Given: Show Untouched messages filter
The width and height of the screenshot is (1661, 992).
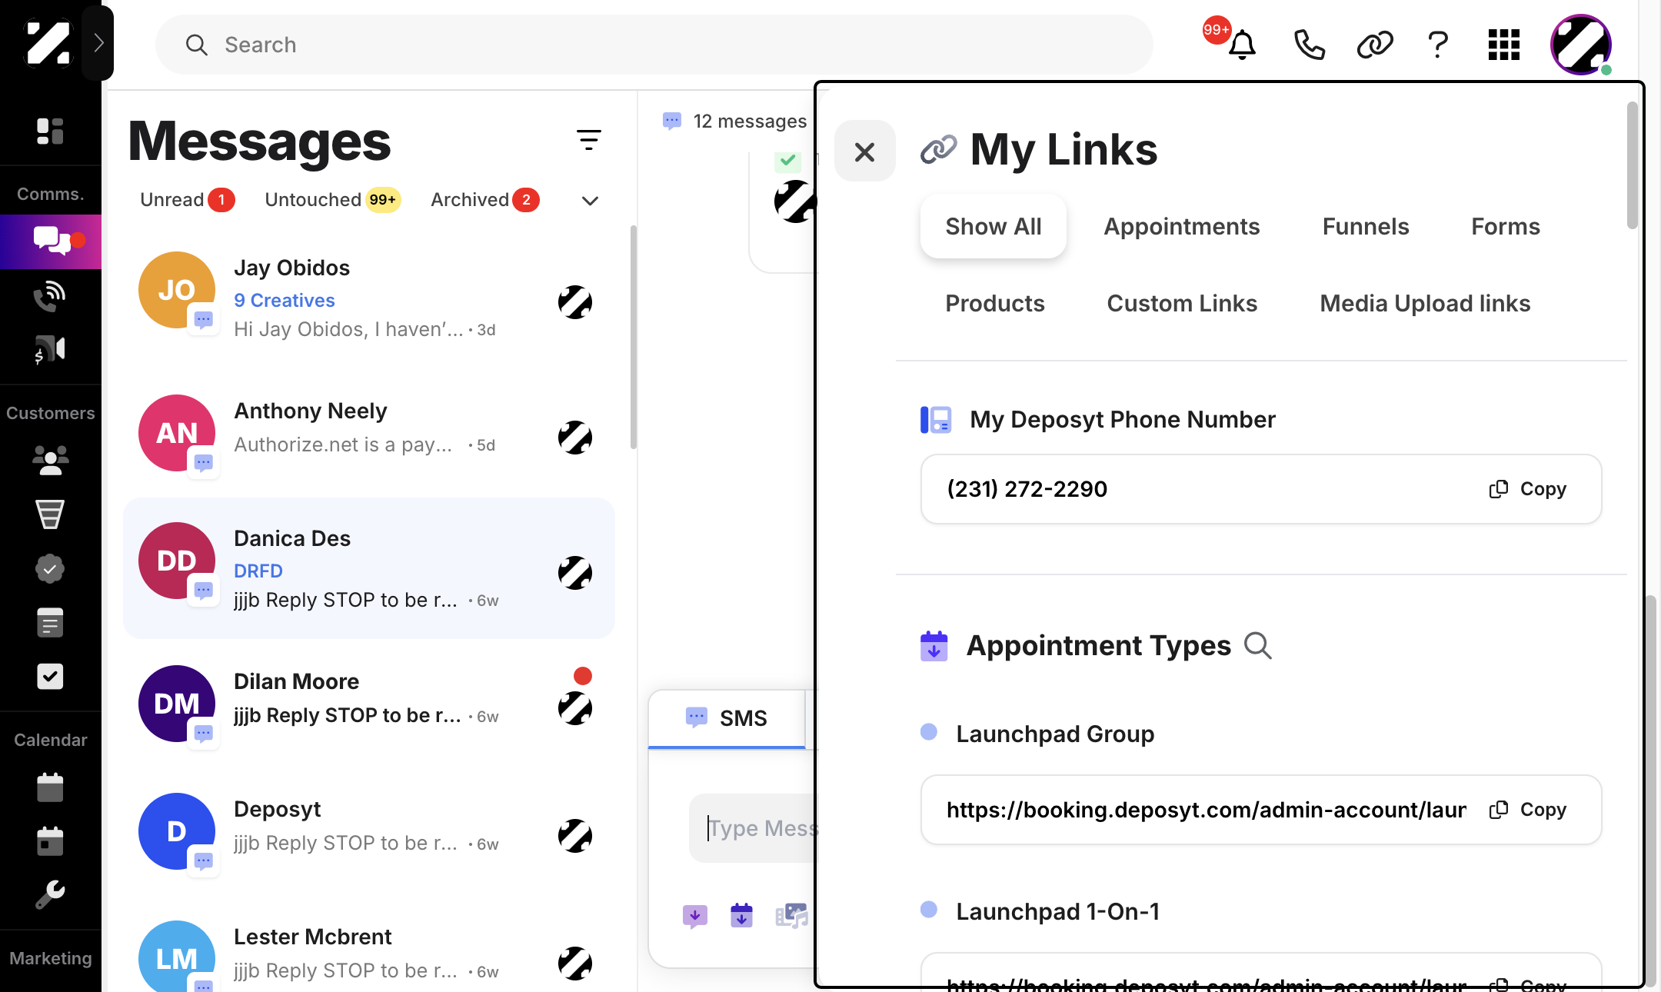Looking at the screenshot, I should tap(332, 200).
